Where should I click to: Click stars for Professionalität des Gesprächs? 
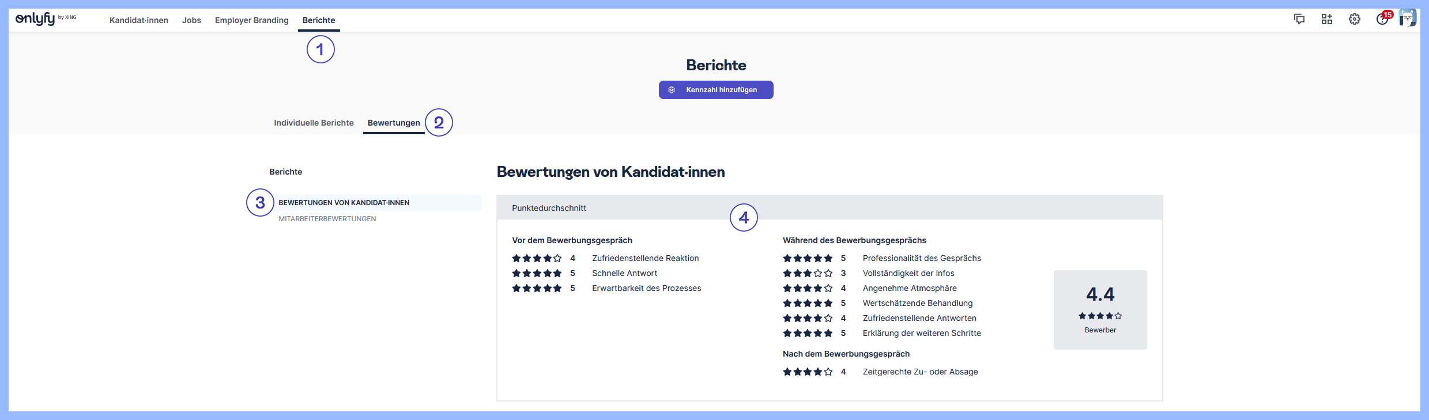pos(808,258)
